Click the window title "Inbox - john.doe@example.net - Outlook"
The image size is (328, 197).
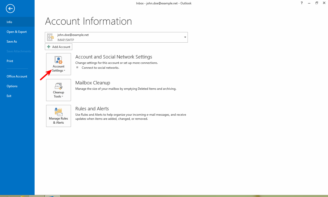[x=164, y=3]
